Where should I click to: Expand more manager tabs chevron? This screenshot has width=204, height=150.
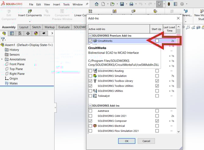[x=52, y=33]
